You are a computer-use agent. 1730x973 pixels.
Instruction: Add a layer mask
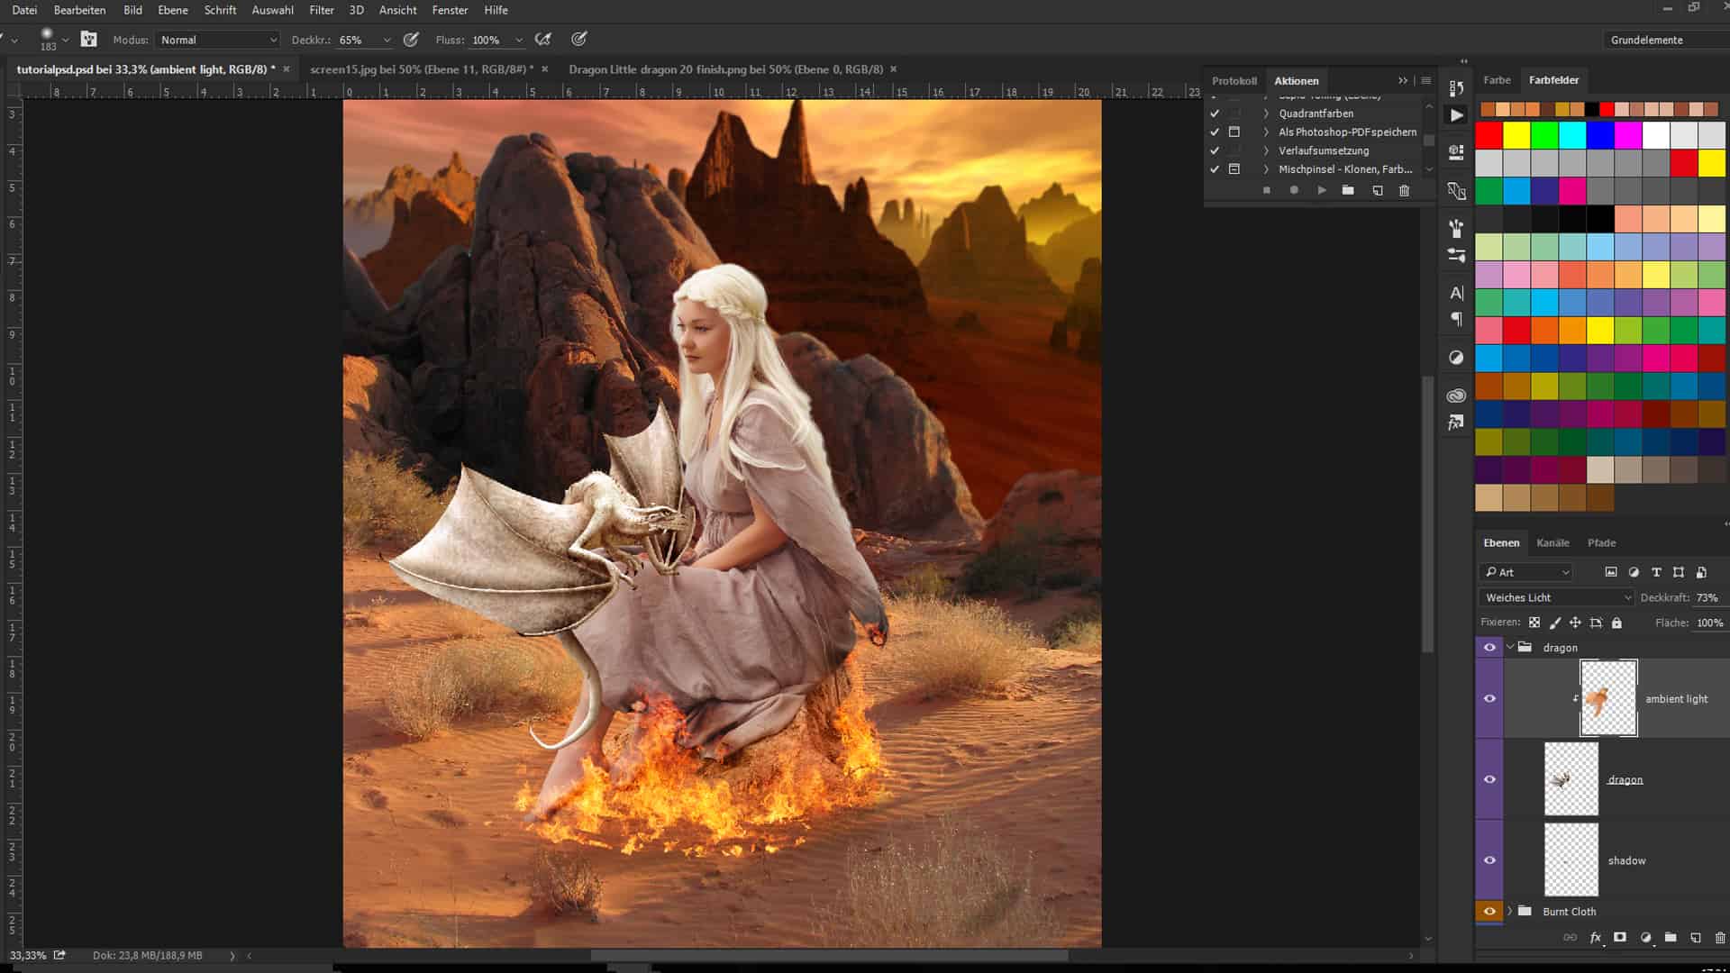tap(1620, 938)
